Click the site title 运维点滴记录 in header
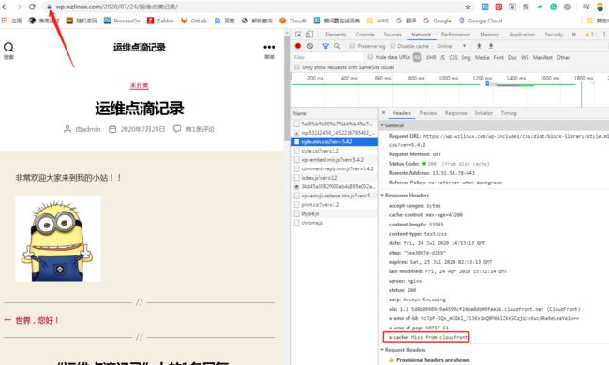This screenshot has height=365, width=609. click(139, 48)
